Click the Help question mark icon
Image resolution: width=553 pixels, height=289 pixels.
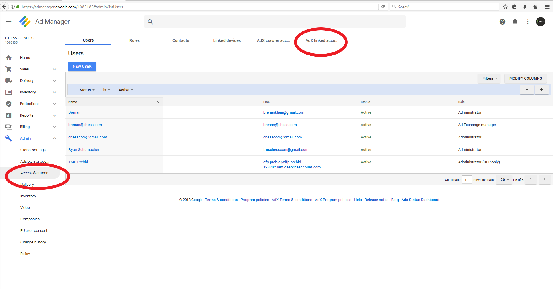click(x=502, y=22)
